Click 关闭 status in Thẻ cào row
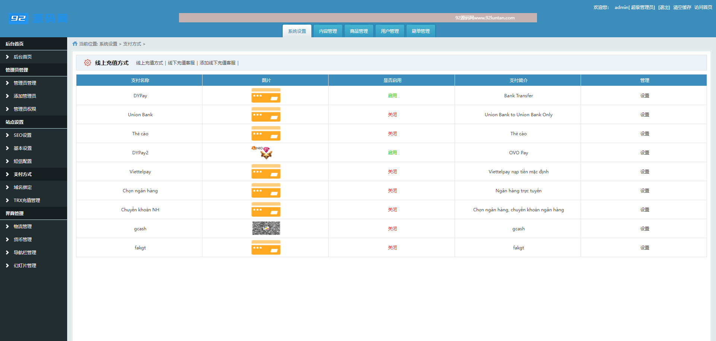Viewport: 716px width, 341px height. (x=392, y=133)
